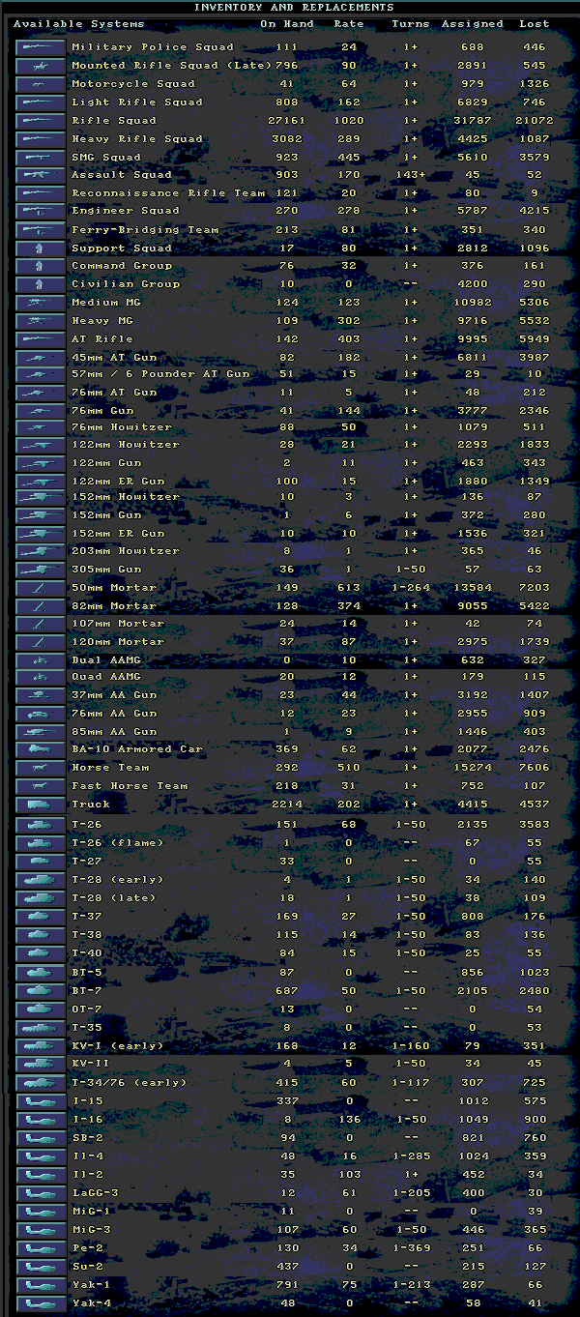
Task: Click the LaGG-3 label
Action: click(94, 1192)
